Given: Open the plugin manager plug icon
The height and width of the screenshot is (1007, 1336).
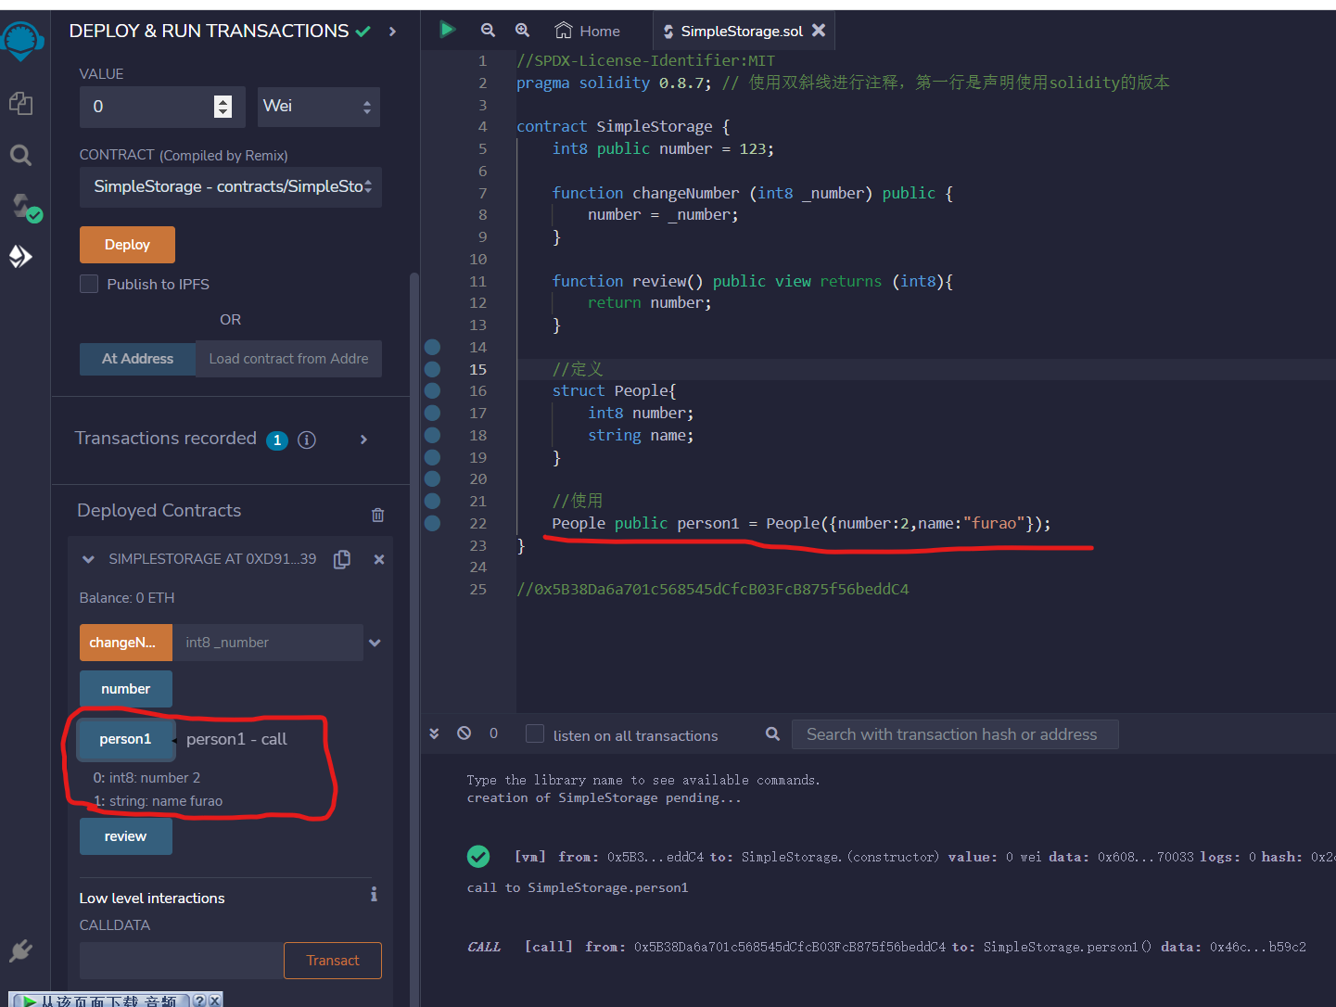Looking at the screenshot, I should (20, 950).
